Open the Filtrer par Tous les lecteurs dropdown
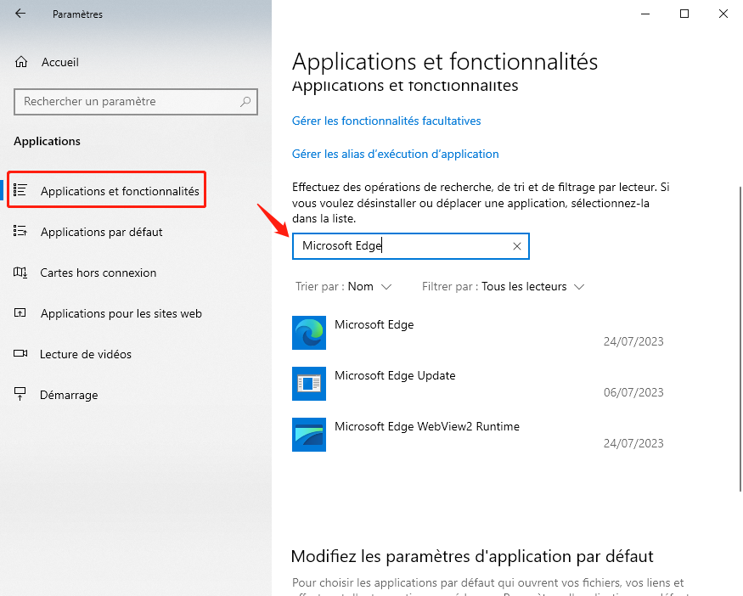The width and height of the screenshot is (743, 596). tap(501, 286)
